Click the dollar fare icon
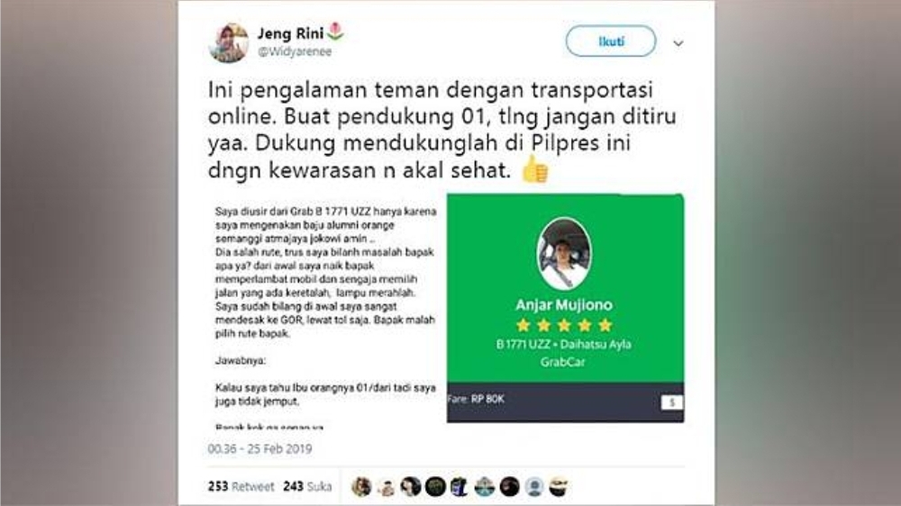 [x=672, y=402]
